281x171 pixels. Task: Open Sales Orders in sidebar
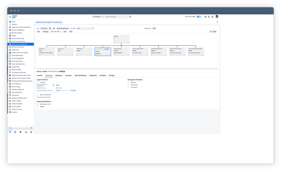15,95
